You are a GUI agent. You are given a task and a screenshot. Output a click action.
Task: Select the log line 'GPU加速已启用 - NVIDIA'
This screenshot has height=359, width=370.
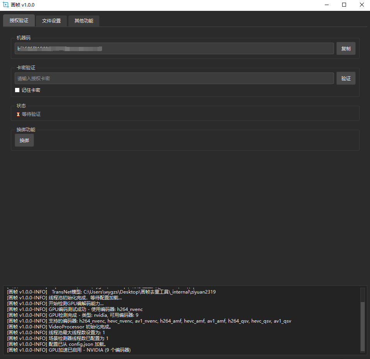pos(69,350)
